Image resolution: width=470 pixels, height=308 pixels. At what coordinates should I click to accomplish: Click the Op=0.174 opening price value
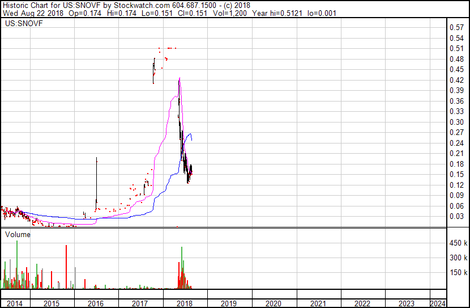(85, 13)
